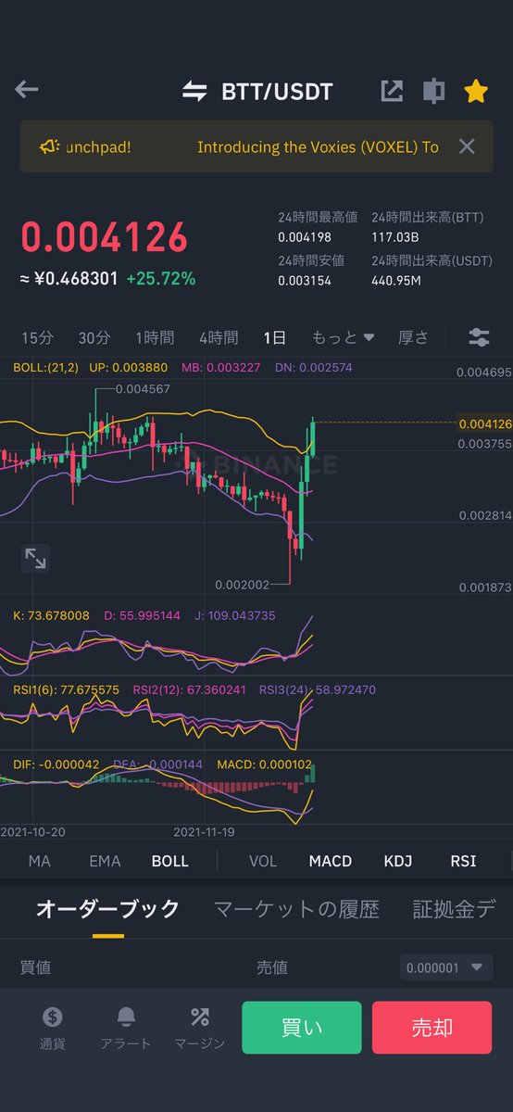513x1112 pixels.
Task: Tap the USDT volume 440.95M
Action: (396, 281)
